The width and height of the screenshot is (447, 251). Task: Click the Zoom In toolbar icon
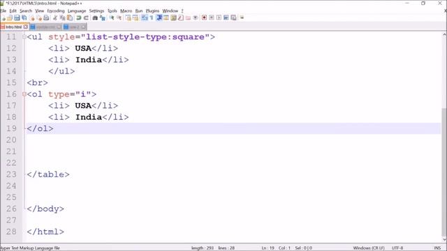coord(112,18)
